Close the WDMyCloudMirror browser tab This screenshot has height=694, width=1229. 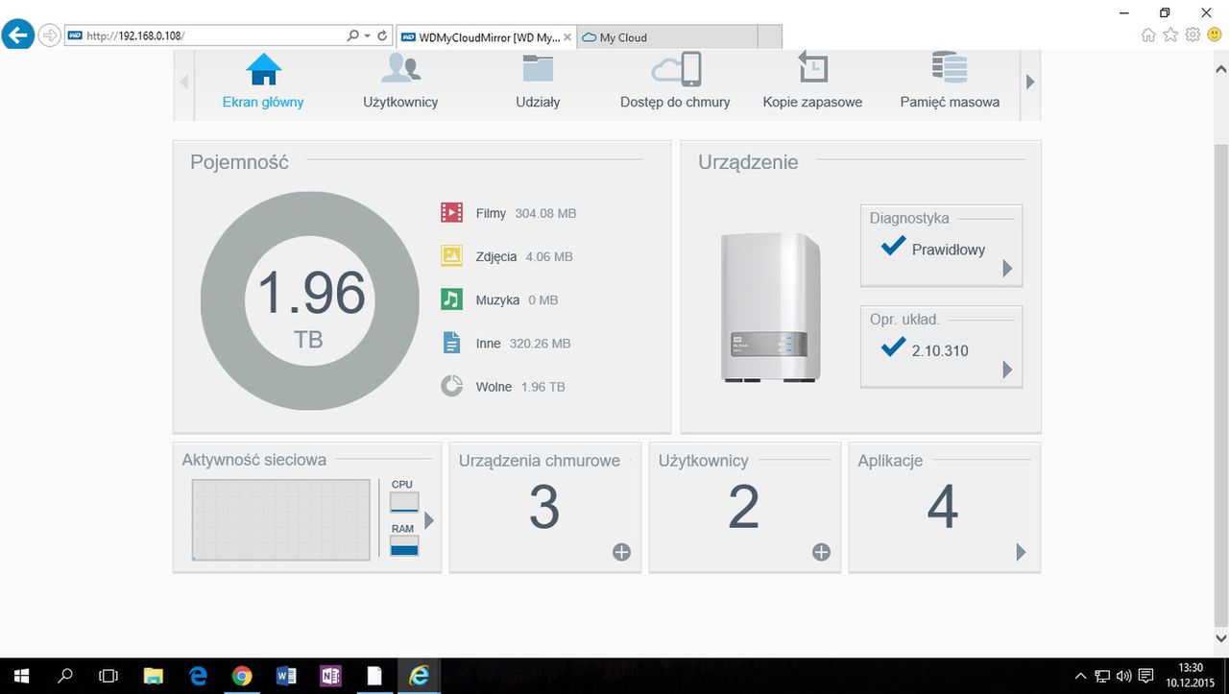tap(567, 37)
